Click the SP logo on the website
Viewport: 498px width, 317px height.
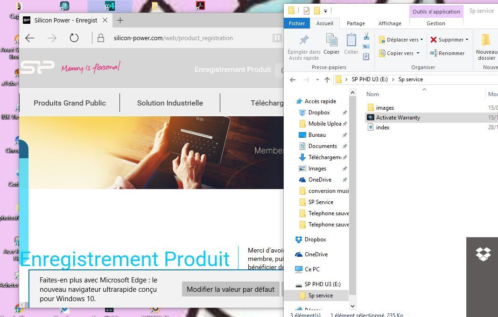(37, 67)
